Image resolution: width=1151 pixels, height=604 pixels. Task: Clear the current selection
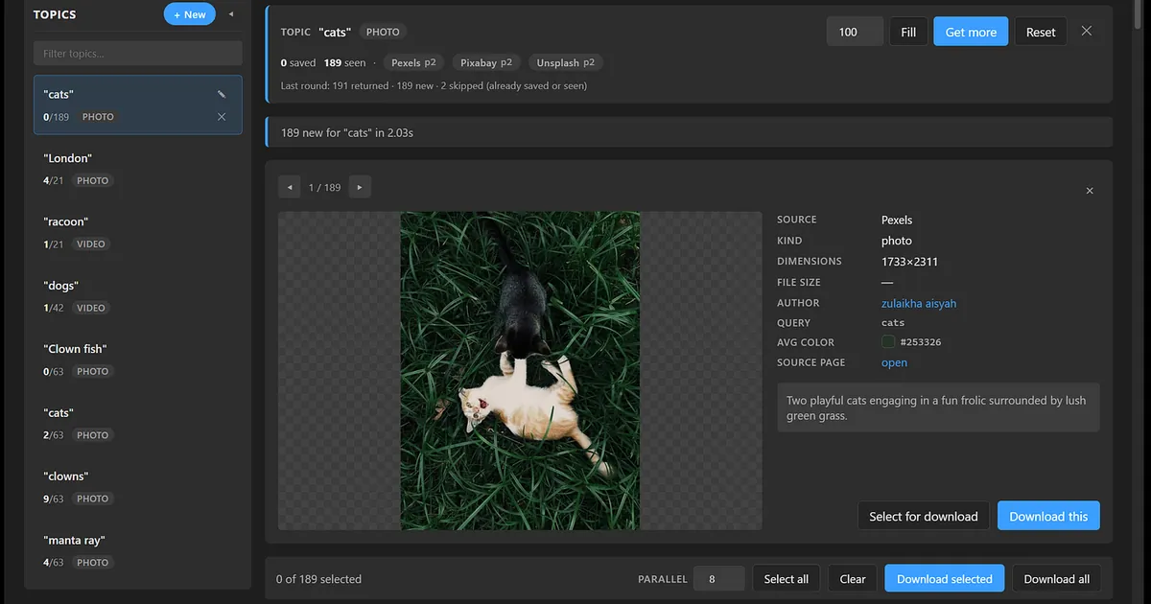pos(853,579)
